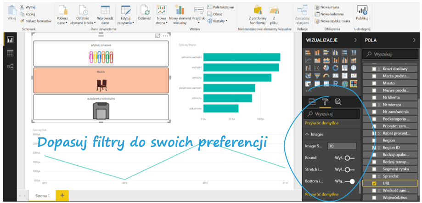The height and width of the screenshot is (203, 422).
Task: Switch to the Data table view in sidebar
Action: click(10, 53)
